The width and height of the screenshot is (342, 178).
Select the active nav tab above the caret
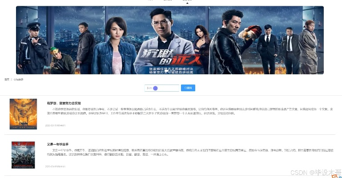pos(187,0)
